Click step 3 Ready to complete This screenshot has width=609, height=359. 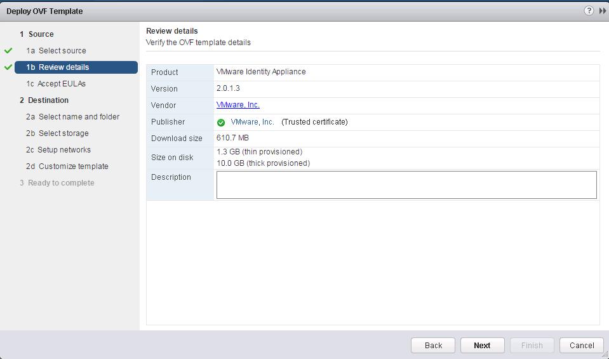[57, 182]
